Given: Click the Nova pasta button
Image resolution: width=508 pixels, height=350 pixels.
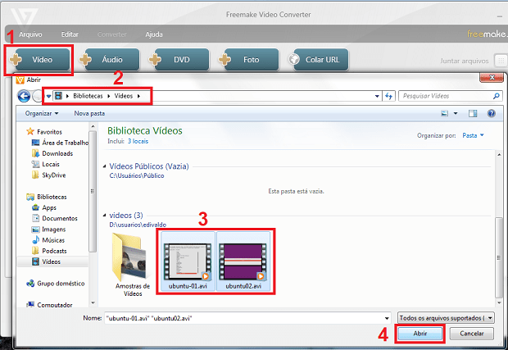Looking at the screenshot, I should coord(89,113).
